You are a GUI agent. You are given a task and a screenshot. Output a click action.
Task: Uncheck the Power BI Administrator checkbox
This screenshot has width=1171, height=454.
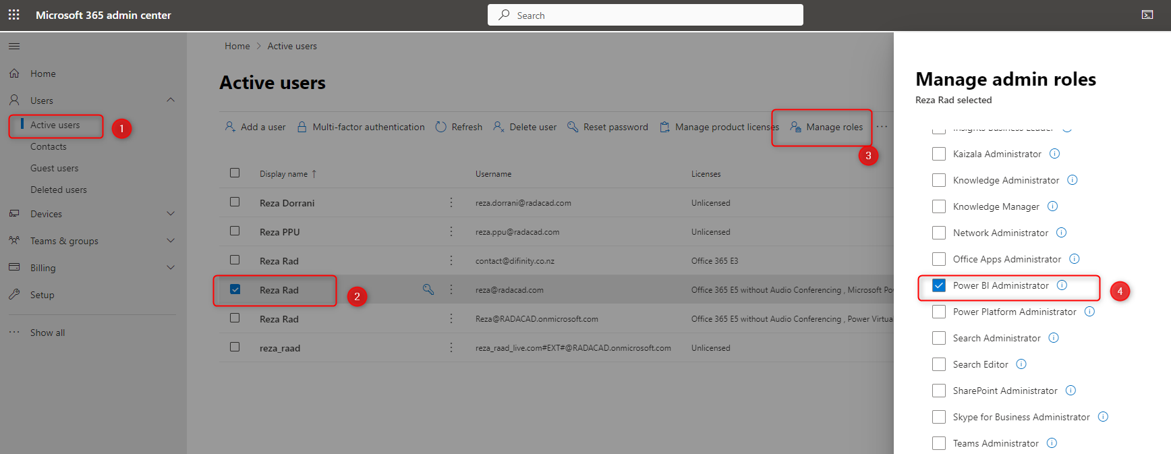(x=938, y=285)
